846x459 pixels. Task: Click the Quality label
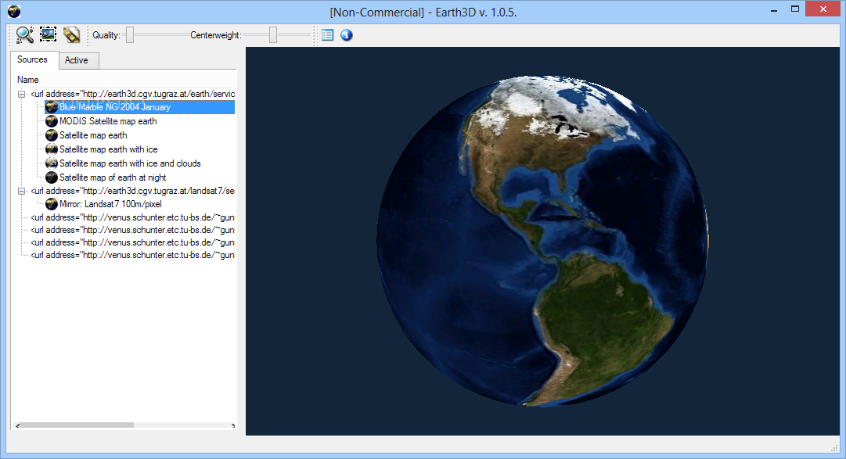pyautogui.click(x=106, y=35)
